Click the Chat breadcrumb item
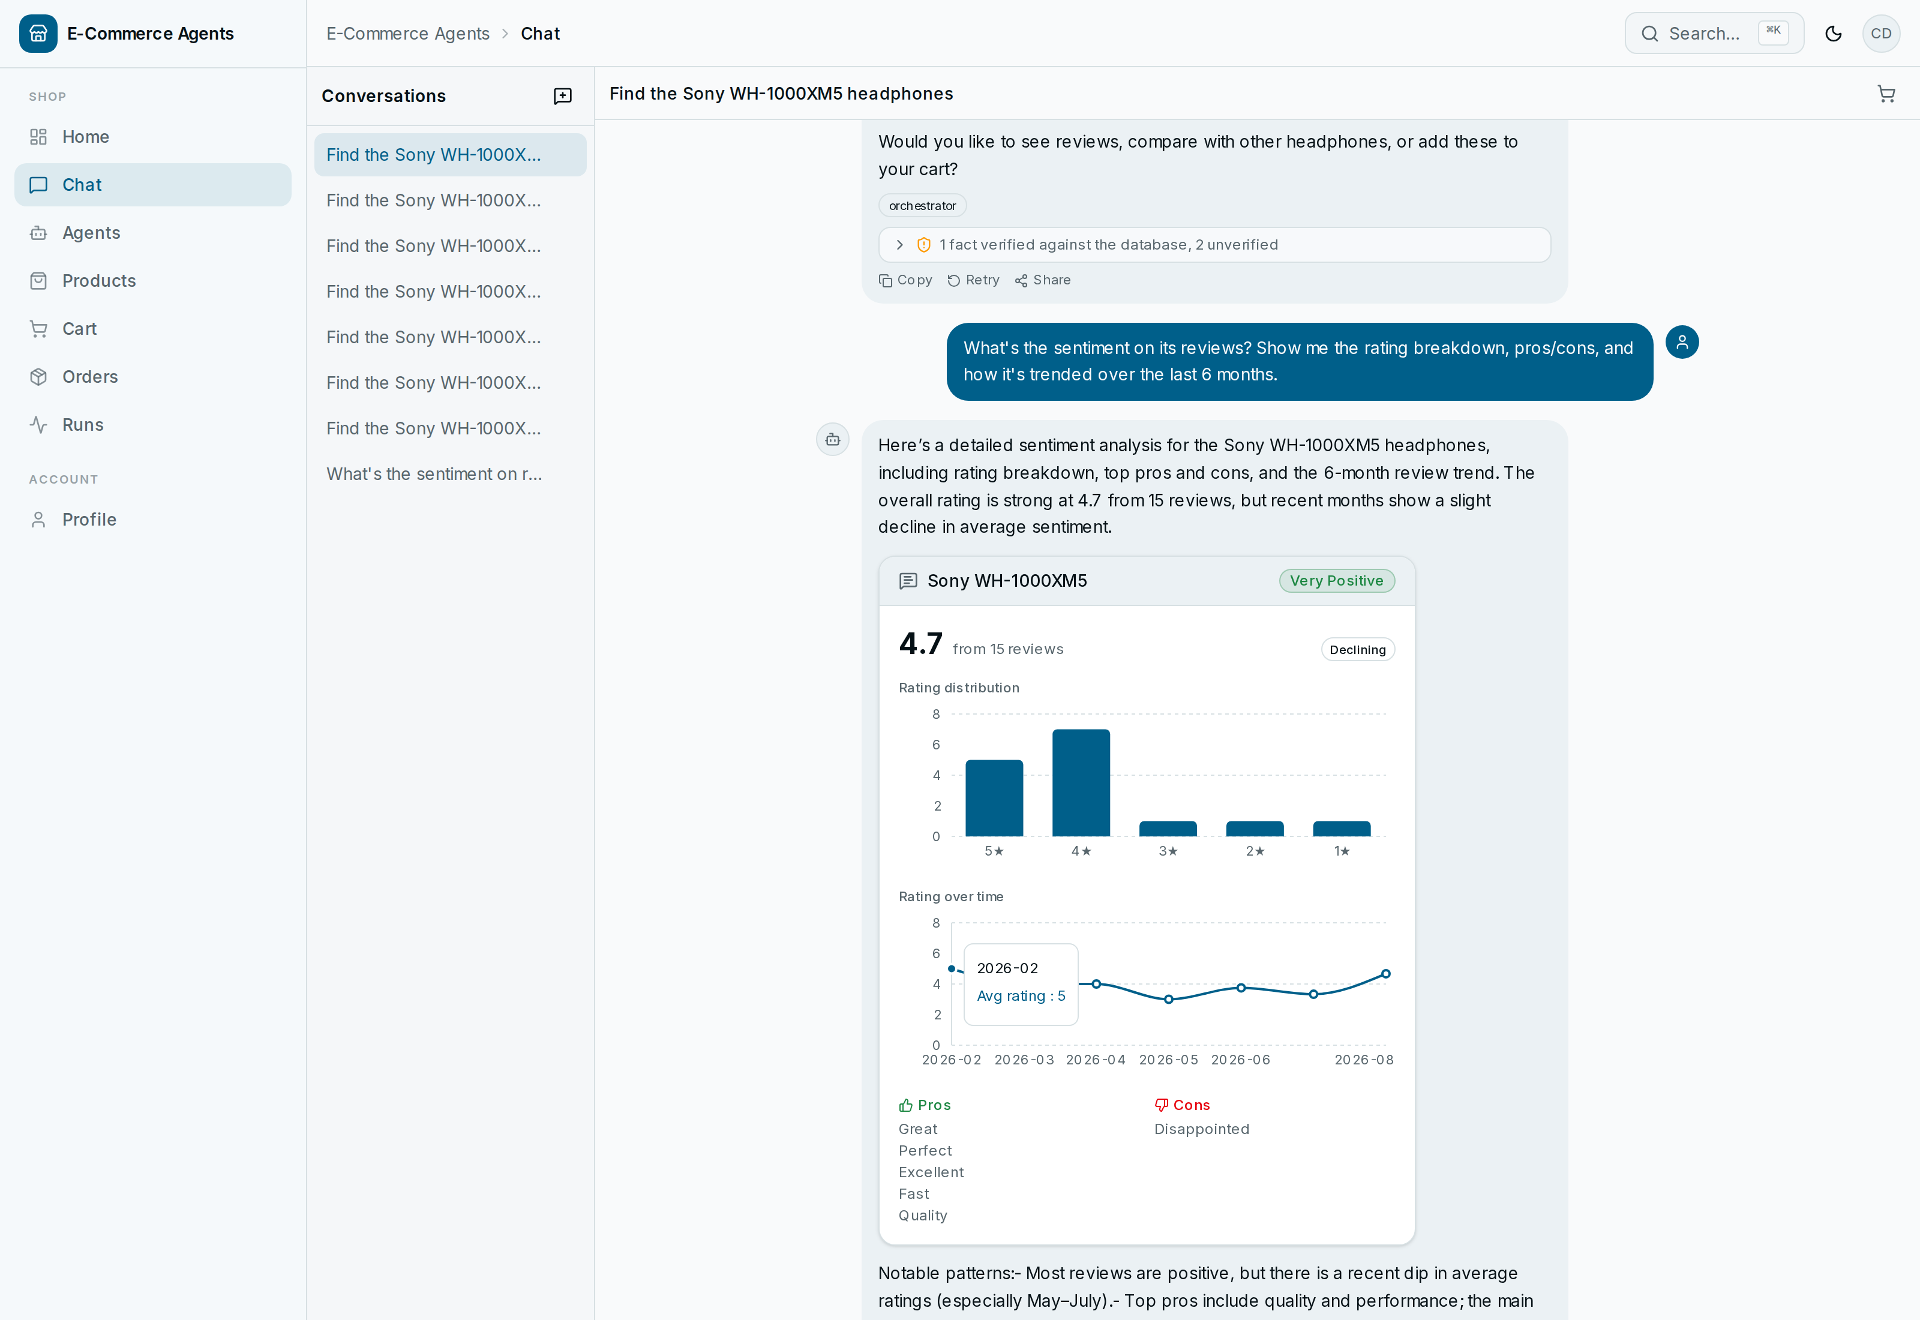This screenshot has height=1320, width=1920. pos(540,33)
